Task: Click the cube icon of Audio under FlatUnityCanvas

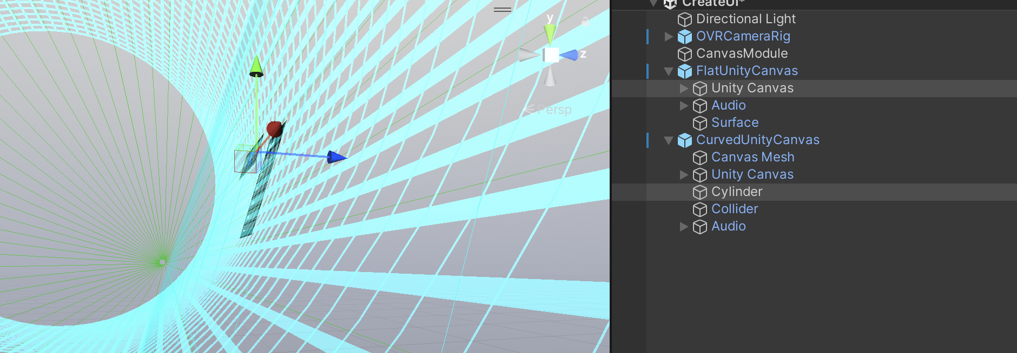Action: pos(700,106)
